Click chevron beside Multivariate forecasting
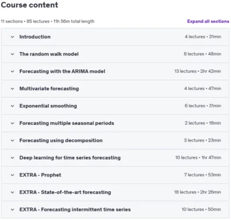This screenshot has height=220, width=231. [13, 89]
